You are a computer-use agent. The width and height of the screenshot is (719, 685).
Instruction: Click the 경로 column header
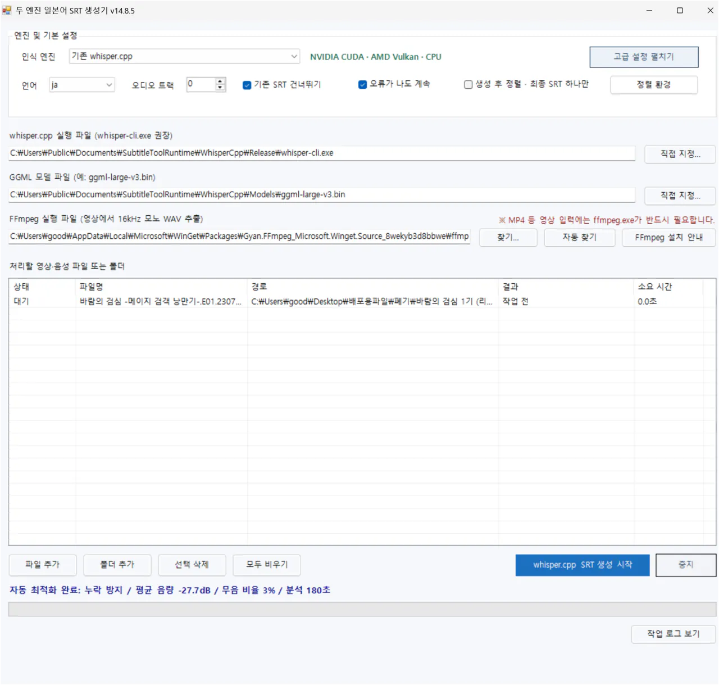(373, 287)
